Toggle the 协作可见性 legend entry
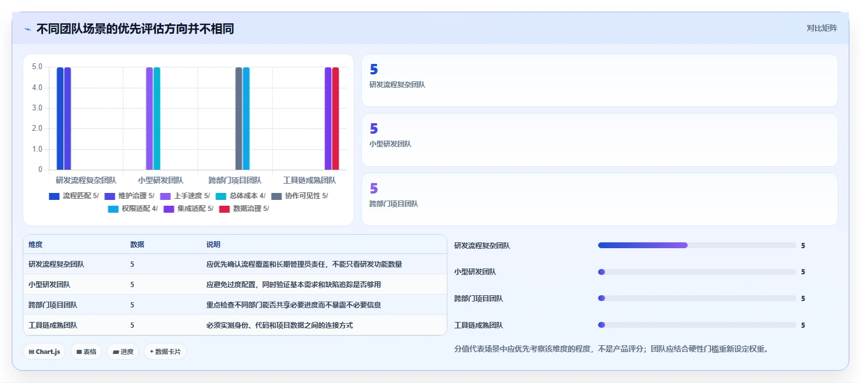861x383 pixels. [300, 196]
